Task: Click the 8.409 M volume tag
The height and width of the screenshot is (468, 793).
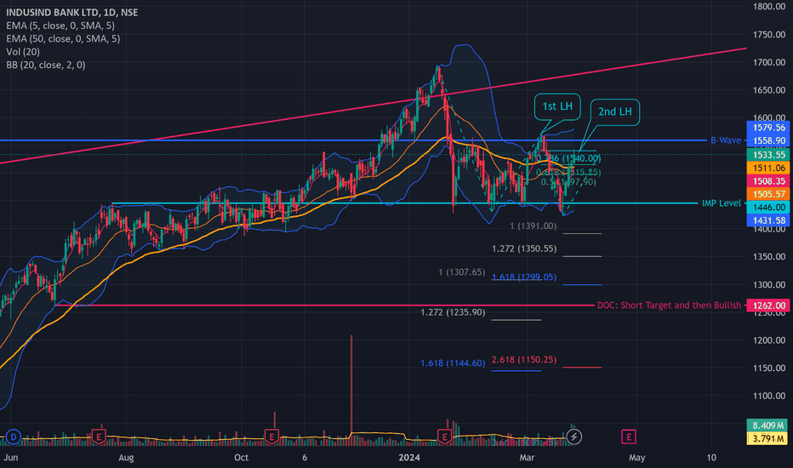Action: pos(767,425)
